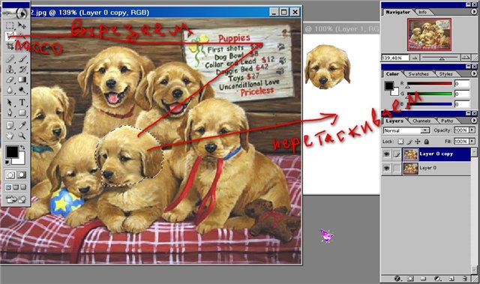Hide the Layer 0 copy layer
The image size is (480, 284).
click(387, 154)
